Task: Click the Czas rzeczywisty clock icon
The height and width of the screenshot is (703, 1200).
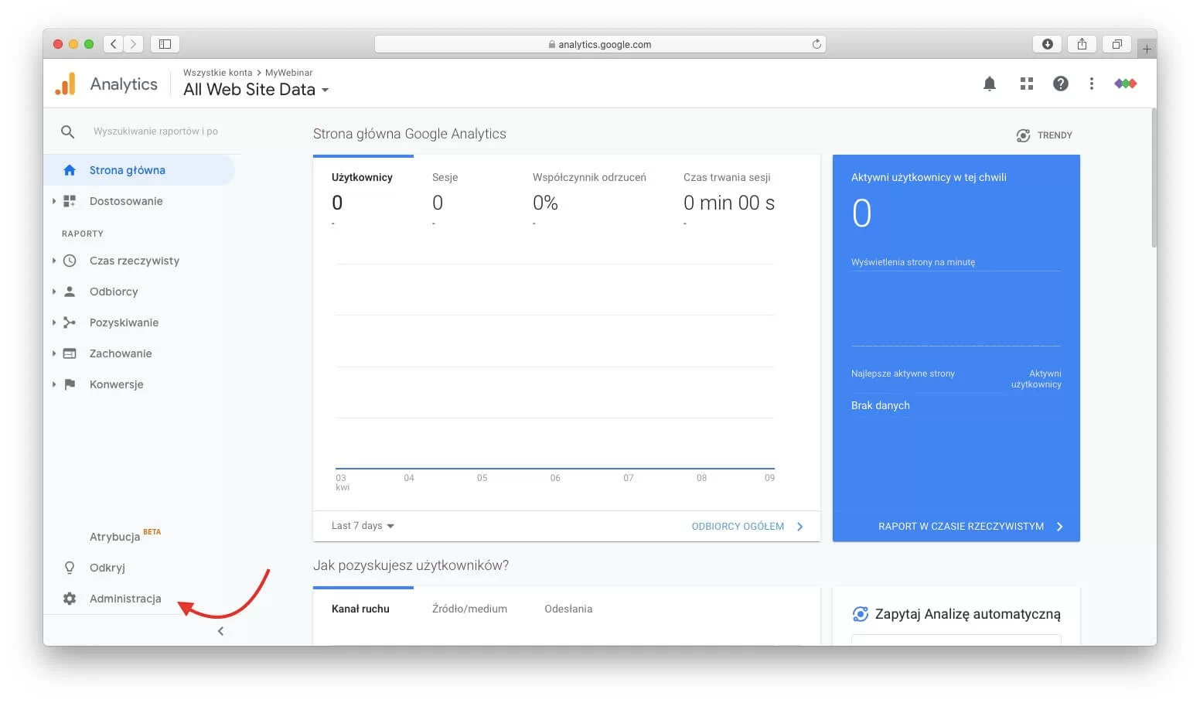Action: coord(70,261)
